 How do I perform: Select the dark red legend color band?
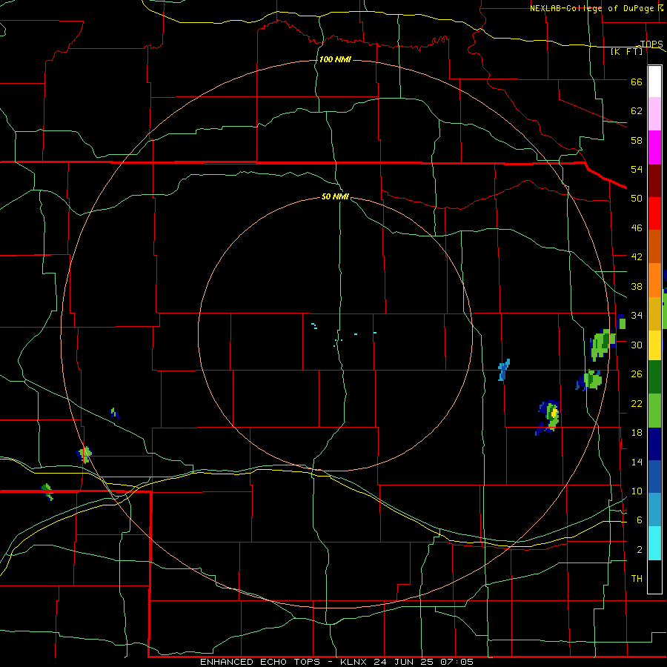pyautogui.click(x=654, y=180)
